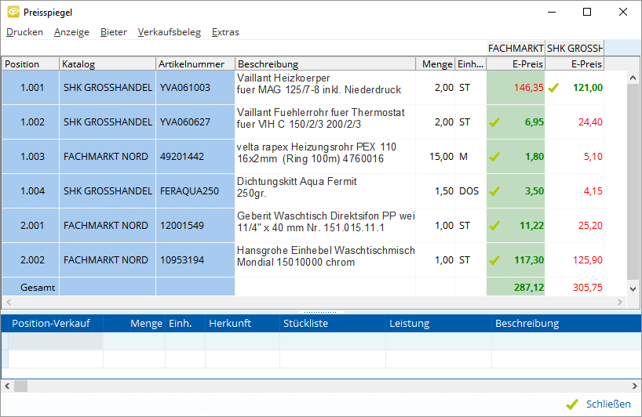Viewport: 642px width, 417px height.
Task: Sort by Artikelnummer column header
Action: click(194, 64)
